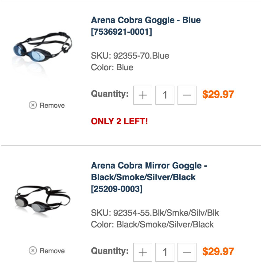The image size is (261, 275).
Task: Click the Color: Black/Smoke/Silver/Black label
Action: (152, 224)
